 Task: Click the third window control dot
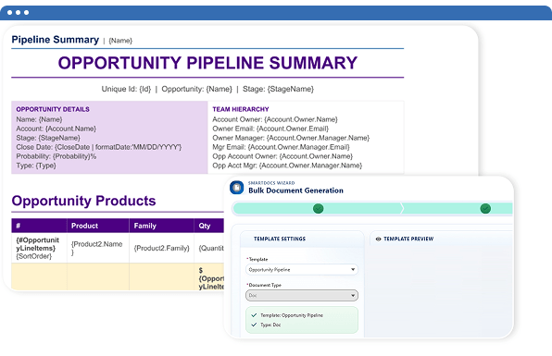27,13
